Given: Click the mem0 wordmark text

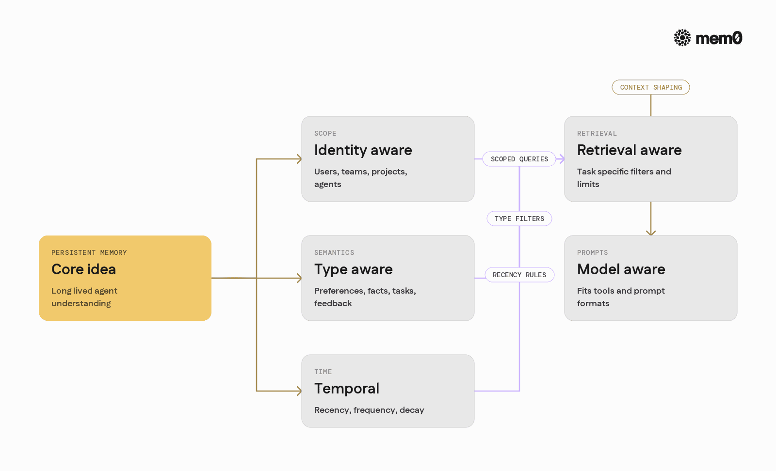Looking at the screenshot, I should [x=719, y=38].
